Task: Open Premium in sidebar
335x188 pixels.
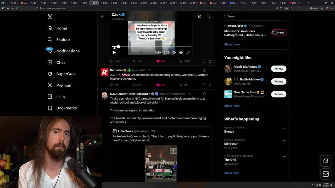Action: tap(60, 85)
